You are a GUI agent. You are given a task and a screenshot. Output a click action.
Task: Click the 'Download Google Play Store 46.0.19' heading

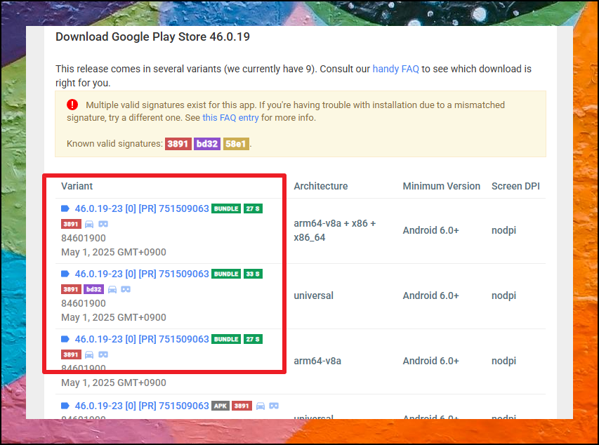point(152,36)
